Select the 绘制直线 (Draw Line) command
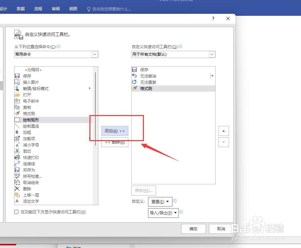The width and height of the screenshot is (301, 248). point(31,126)
